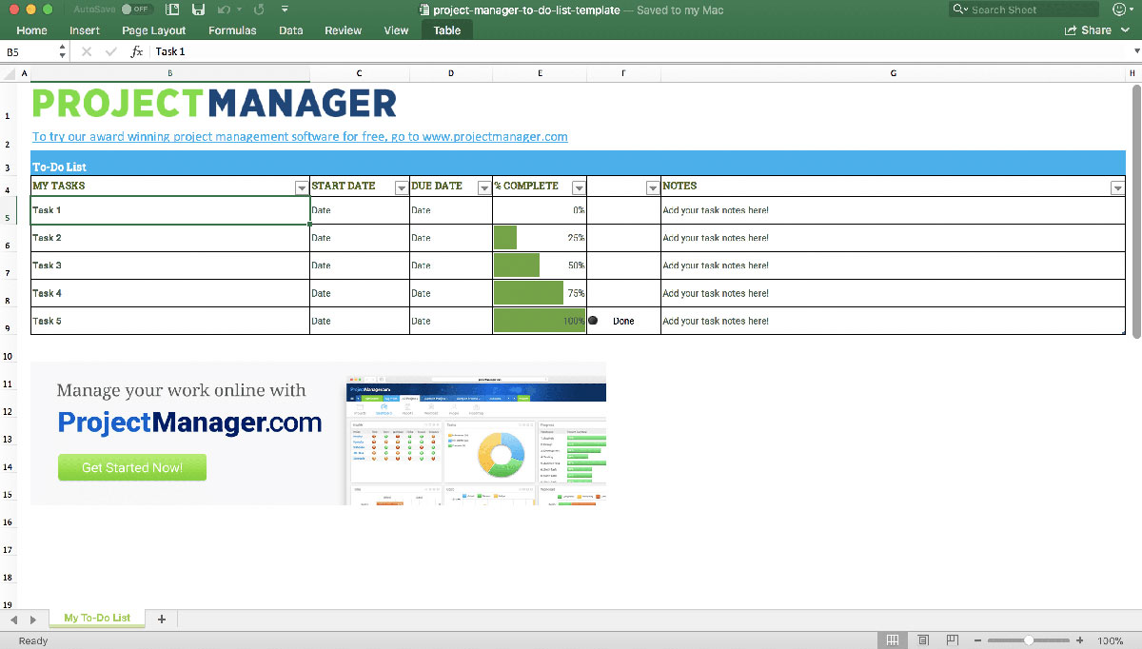
Task: Select the Task 4 cell
Action: [170, 293]
